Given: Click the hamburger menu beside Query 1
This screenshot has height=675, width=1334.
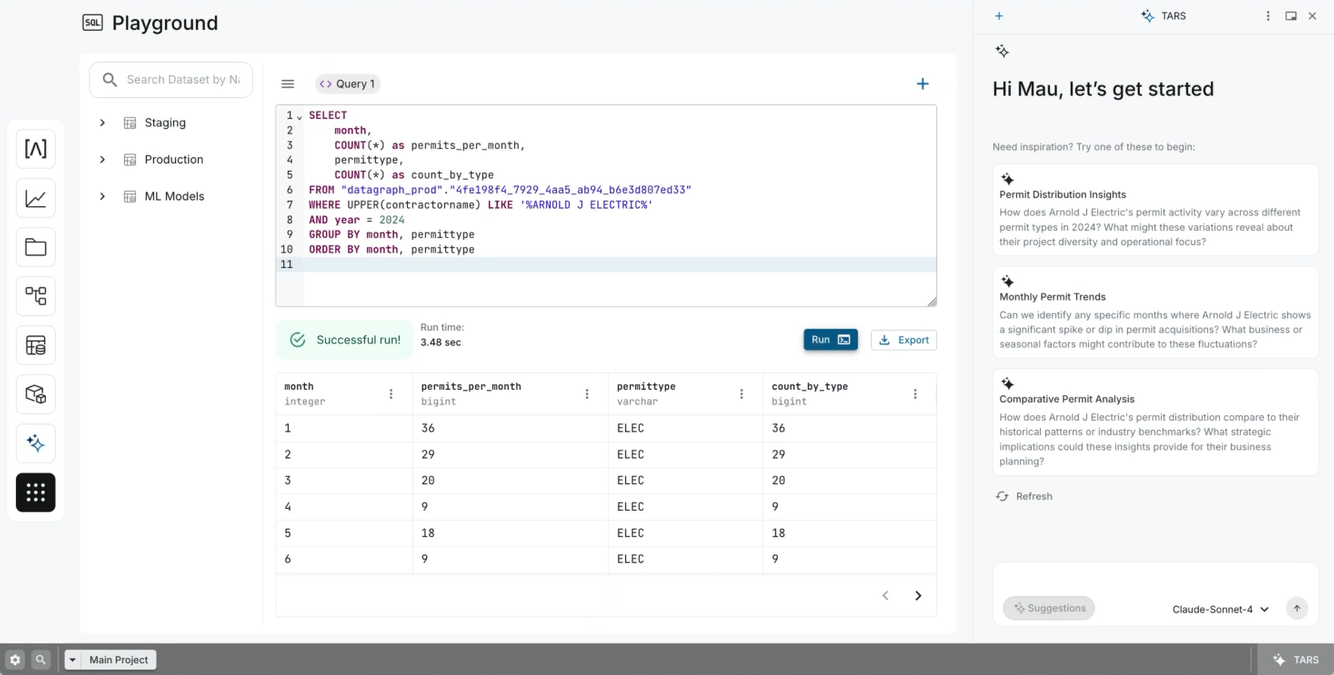Looking at the screenshot, I should pyautogui.click(x=288, y=84).
